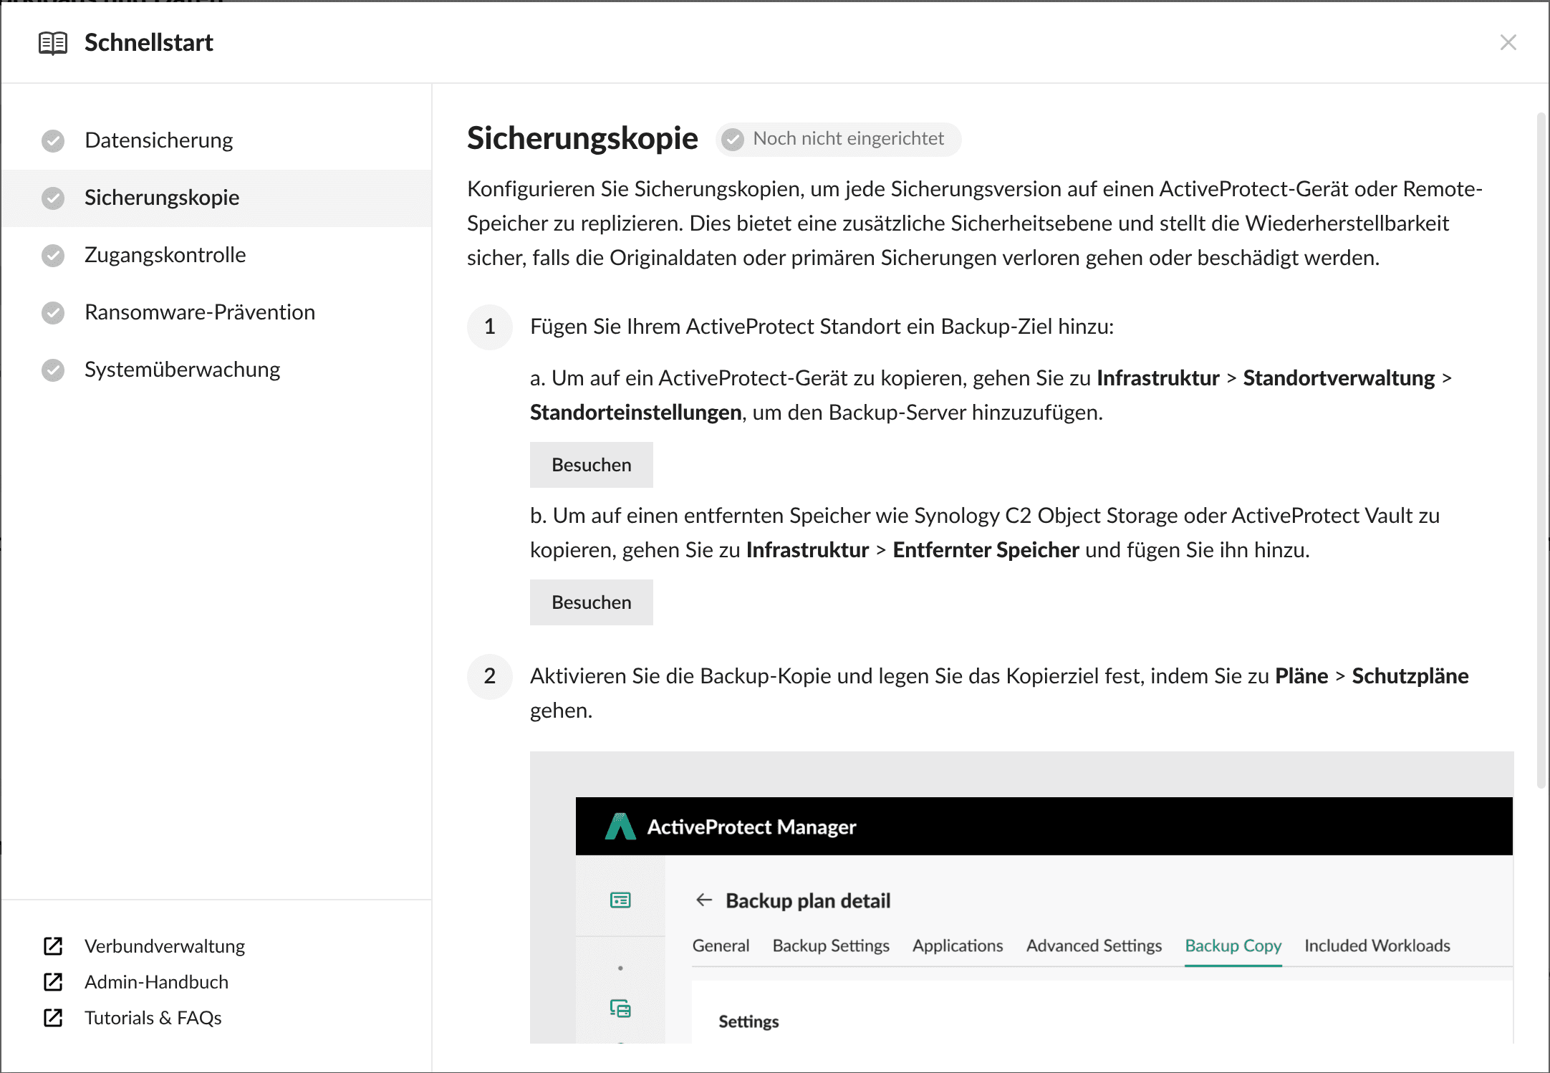Click external-link icon beside Admin-Handbuch
Screen dimensions: 1550x1073
[53, 982]
